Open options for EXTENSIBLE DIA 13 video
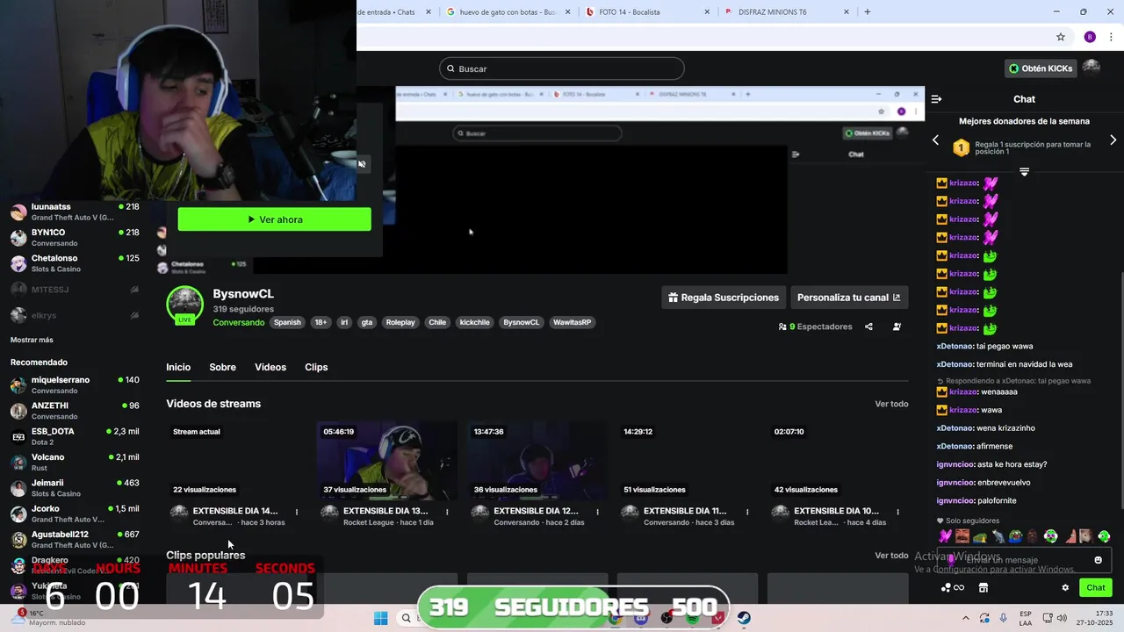The width and height of the screenshot is (1124, 632). point(447,512)
